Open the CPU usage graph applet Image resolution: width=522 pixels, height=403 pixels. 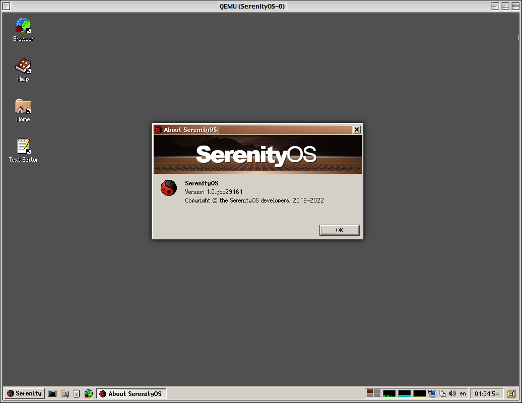[389, 394]
